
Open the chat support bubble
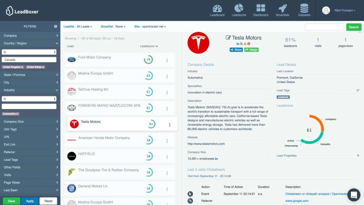354,195
